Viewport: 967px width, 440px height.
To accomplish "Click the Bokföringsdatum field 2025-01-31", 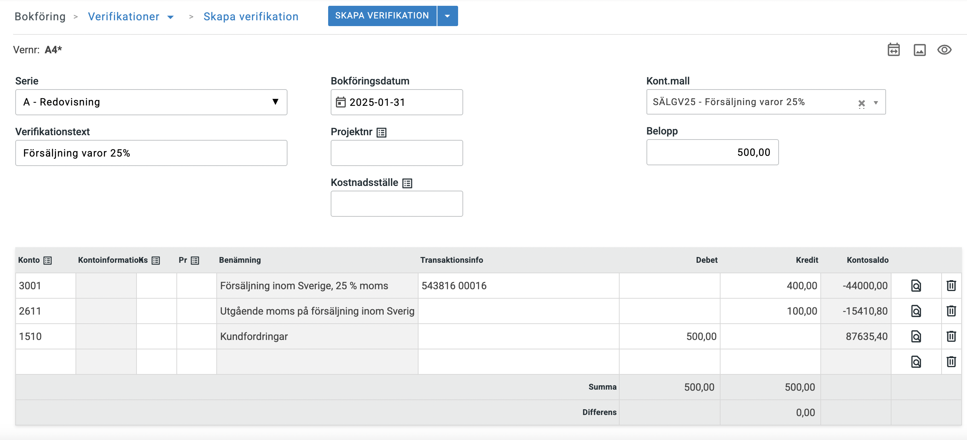I will [397, 102].
